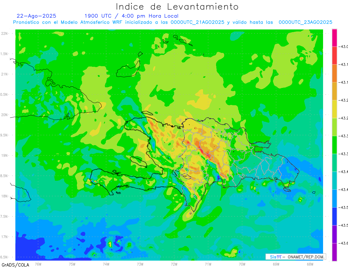Click the '17N' latitude label
The image size is (348, 268).
point(4,237)
